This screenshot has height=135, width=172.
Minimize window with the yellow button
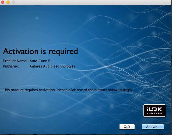click(8, 2)
